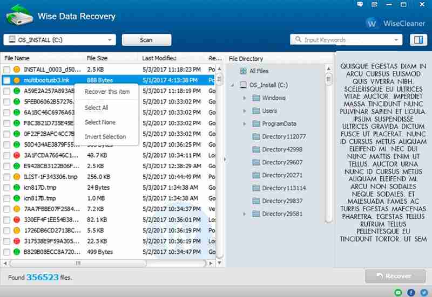The image size is (432, 297).
Task: Click the directory tree vertical scrollbar thumb
Action: pyautogui.click(x=328, y=79)
